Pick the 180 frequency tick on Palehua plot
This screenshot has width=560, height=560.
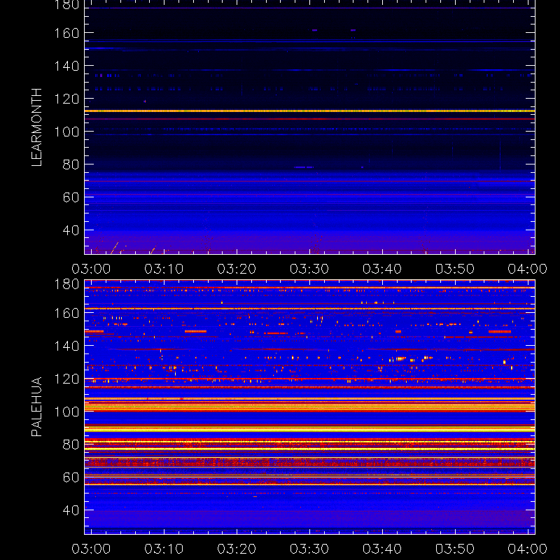click(x=66, y=284)
